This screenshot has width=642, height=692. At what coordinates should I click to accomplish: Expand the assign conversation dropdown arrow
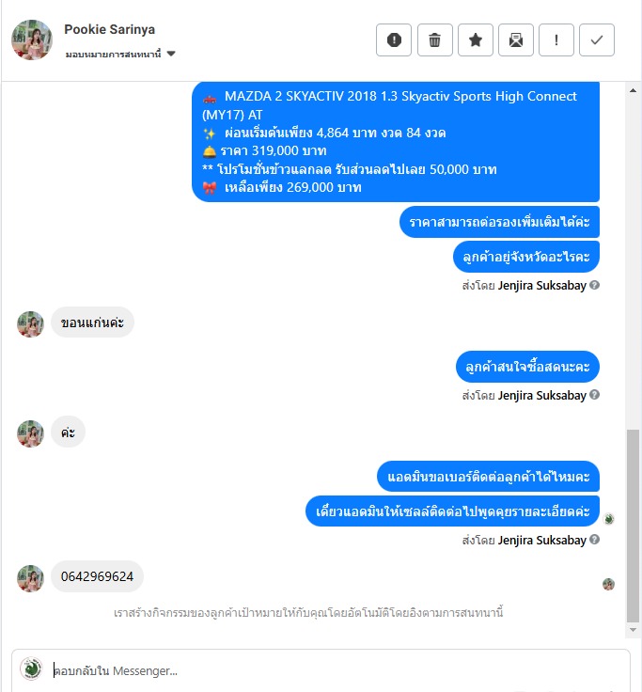click(171, 54)
